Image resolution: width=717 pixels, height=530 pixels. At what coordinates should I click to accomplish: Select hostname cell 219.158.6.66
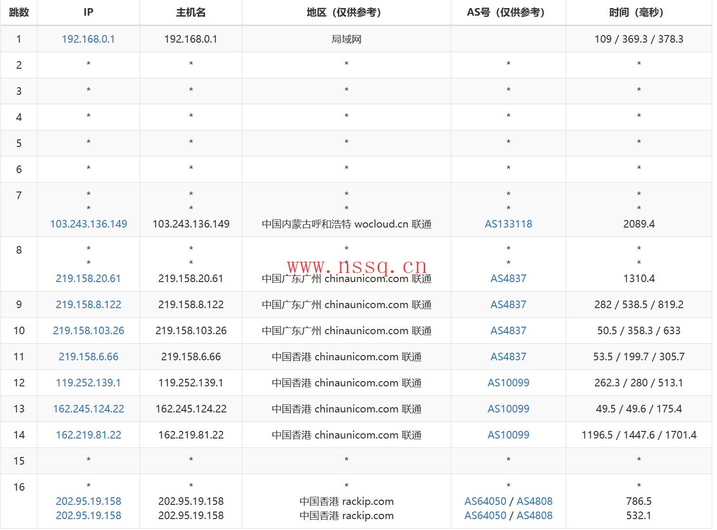click(191, 356)
